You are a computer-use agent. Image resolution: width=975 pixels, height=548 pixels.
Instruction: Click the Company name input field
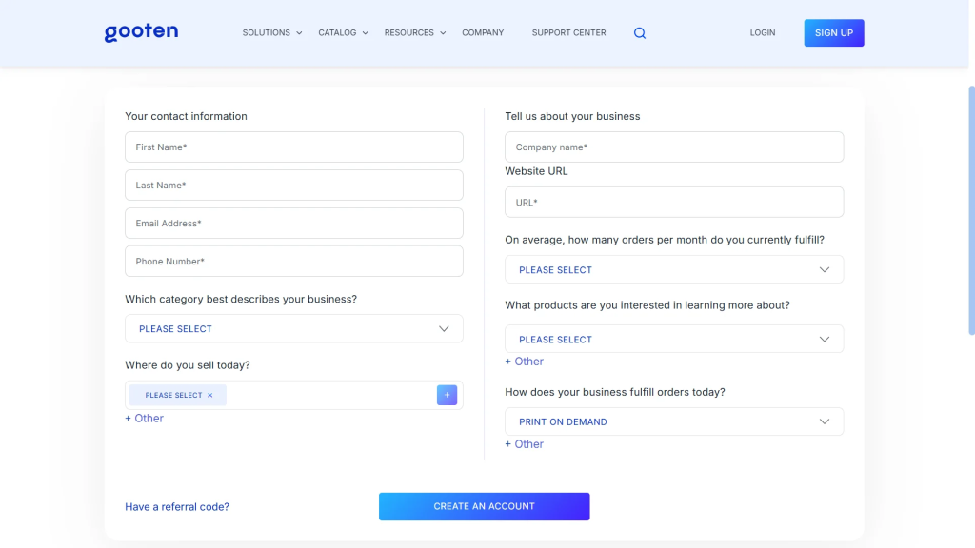pyautogui.click(x=673, y=147)
